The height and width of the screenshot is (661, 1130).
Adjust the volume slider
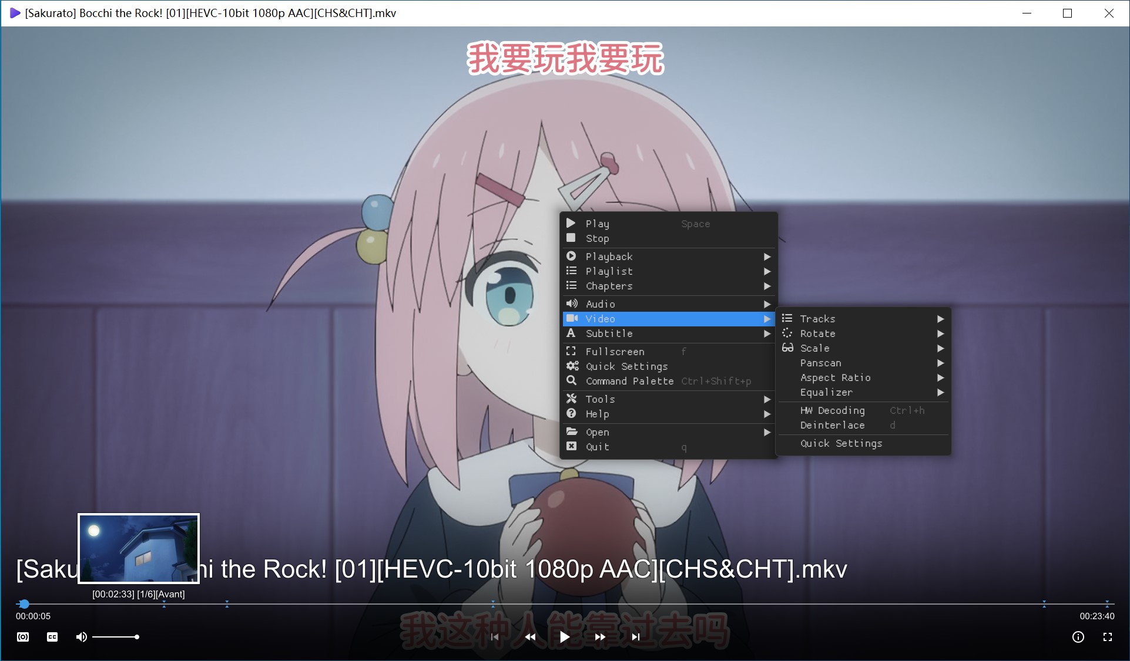pyautogui.click(x=115, y=637)
